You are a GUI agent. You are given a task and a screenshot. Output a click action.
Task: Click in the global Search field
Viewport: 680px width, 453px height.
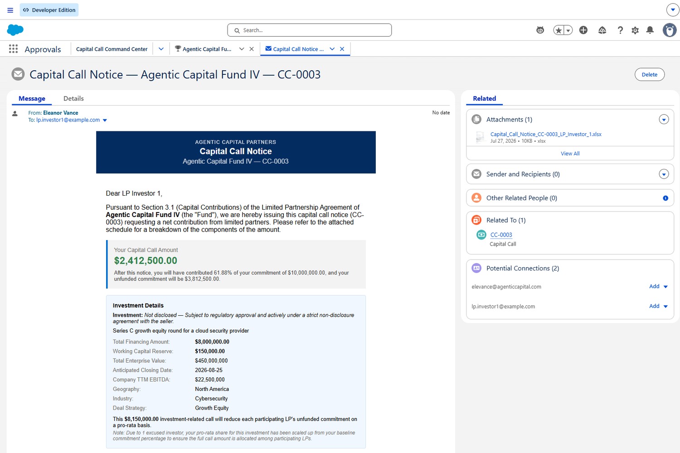coord(310,30)
